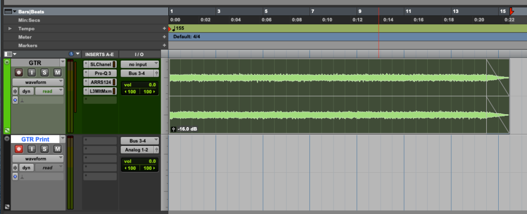Click the clip gain fader icon at -16.0 dB
This screenshot has height=214, width=527.
[174, 129]
